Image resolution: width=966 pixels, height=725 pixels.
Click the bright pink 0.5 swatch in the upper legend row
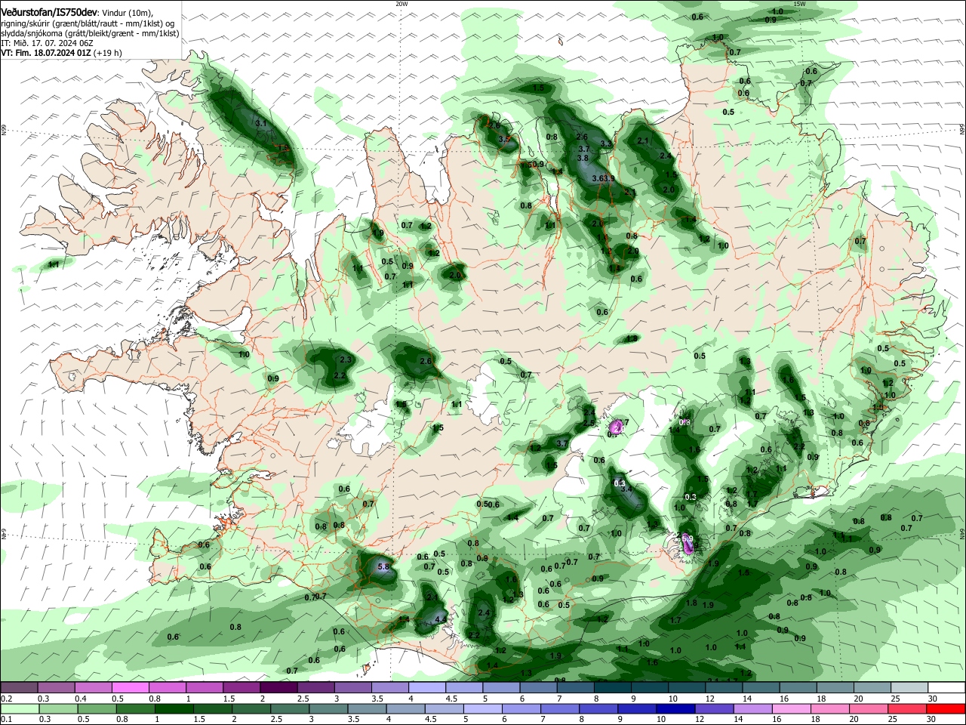[130, 687]
